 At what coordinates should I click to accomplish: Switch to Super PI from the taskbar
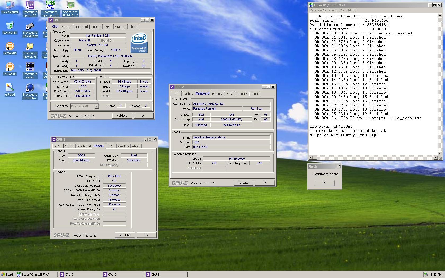37,275
